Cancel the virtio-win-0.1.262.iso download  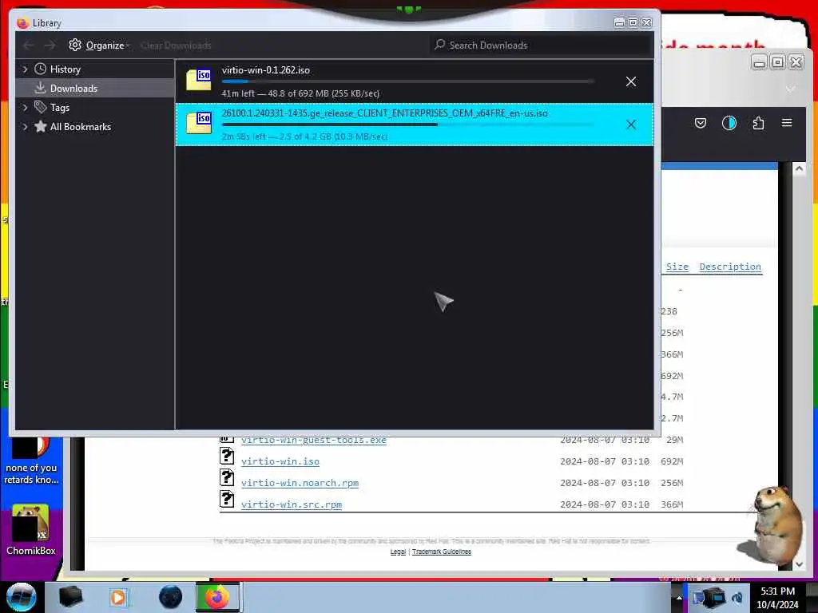point(631,81)
